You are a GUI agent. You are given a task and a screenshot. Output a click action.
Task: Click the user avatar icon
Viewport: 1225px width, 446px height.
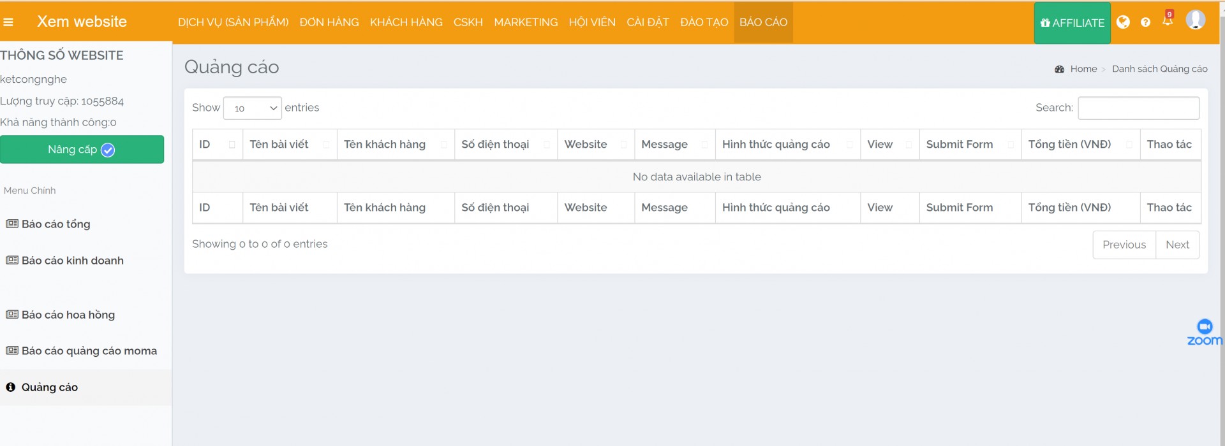pyautogui.click(x=1195, y=20)
